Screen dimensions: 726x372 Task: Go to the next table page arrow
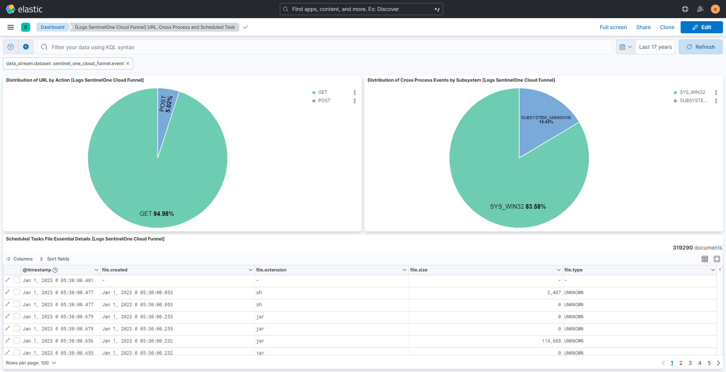(x=718, y=363)
